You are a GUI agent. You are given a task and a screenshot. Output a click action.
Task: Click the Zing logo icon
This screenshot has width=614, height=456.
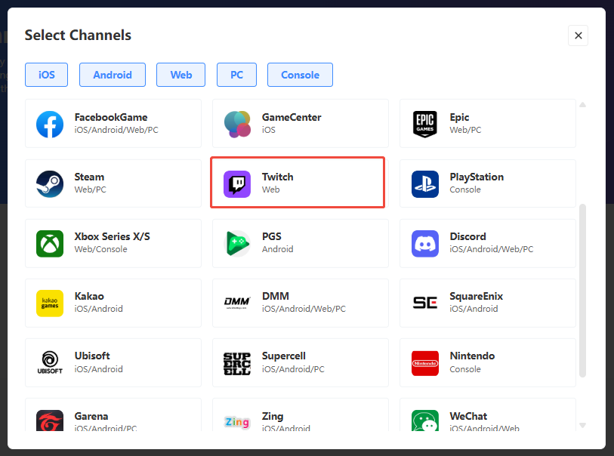[237, 422]
